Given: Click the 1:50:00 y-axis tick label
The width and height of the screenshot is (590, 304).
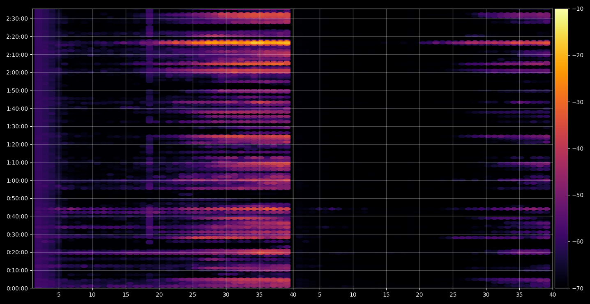Looking at the screenshot, I should [17, 91].
